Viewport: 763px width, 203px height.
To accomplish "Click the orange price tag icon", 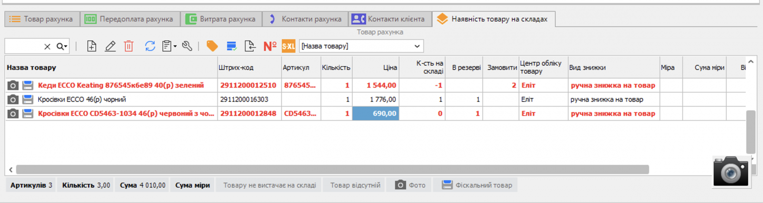I will [212, 46].
